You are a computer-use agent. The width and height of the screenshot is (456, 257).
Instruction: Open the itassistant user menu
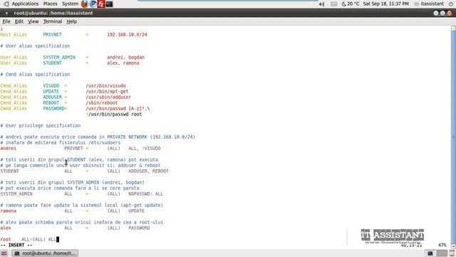point(429,4)
